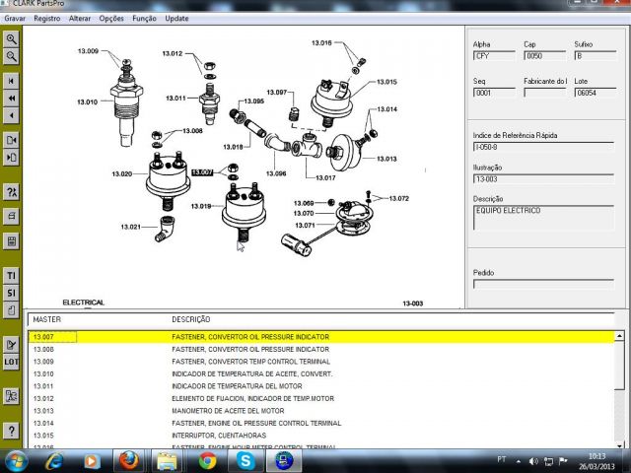Click the rewind double-arrow icon
Screen dimensions: 631x473
pos(11,99)
